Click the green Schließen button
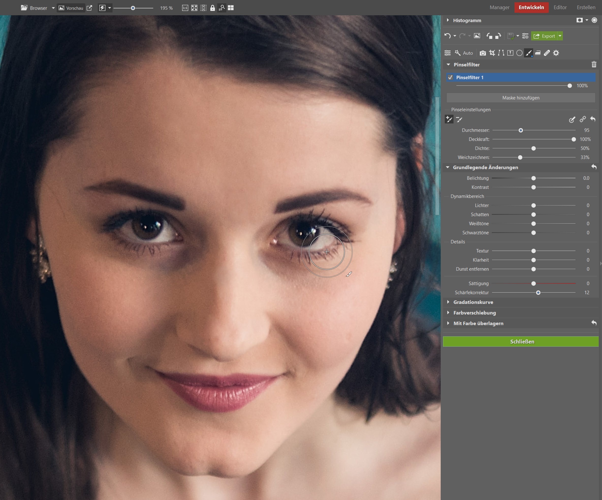The image size is (602, 500). coord(520,341)
